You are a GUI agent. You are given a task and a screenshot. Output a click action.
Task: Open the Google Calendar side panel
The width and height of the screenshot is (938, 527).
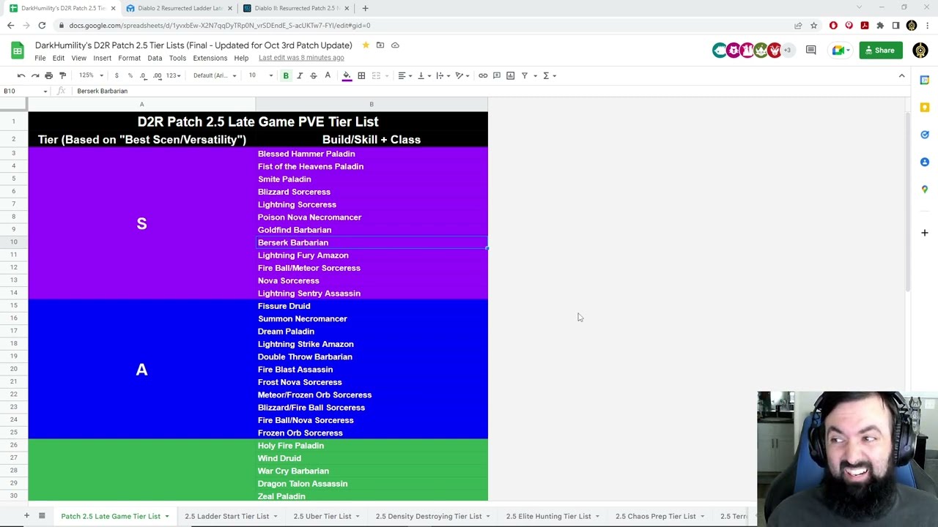point(925,80)
